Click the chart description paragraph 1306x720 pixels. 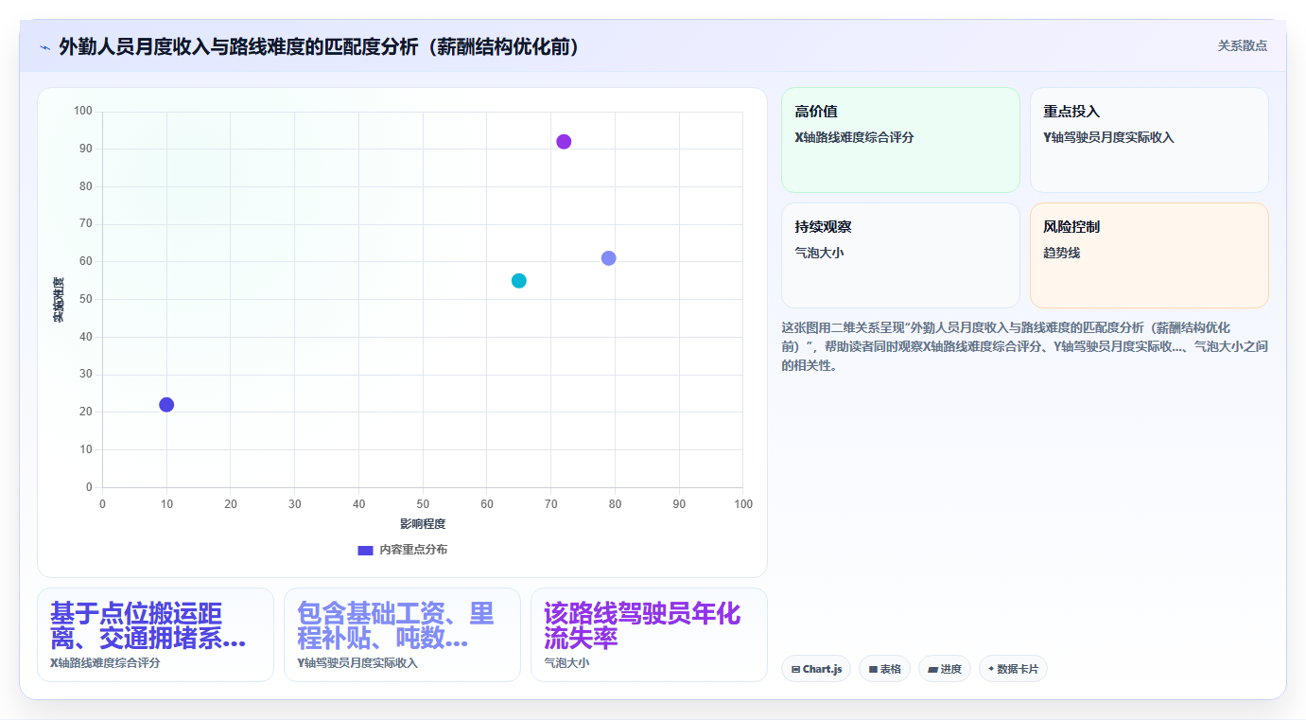1024,346
